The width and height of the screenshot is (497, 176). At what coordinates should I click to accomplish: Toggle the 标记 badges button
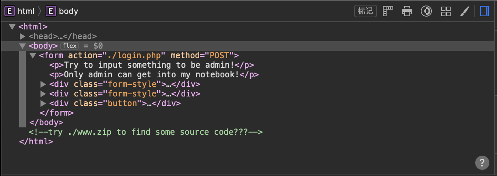[x=365, y=11]
